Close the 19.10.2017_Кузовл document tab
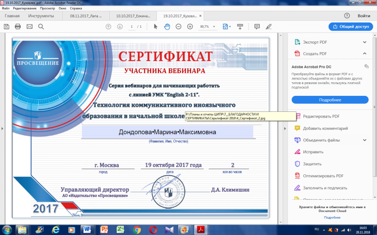The width and height of the screenshot is (377, 235). coord(200,16)
